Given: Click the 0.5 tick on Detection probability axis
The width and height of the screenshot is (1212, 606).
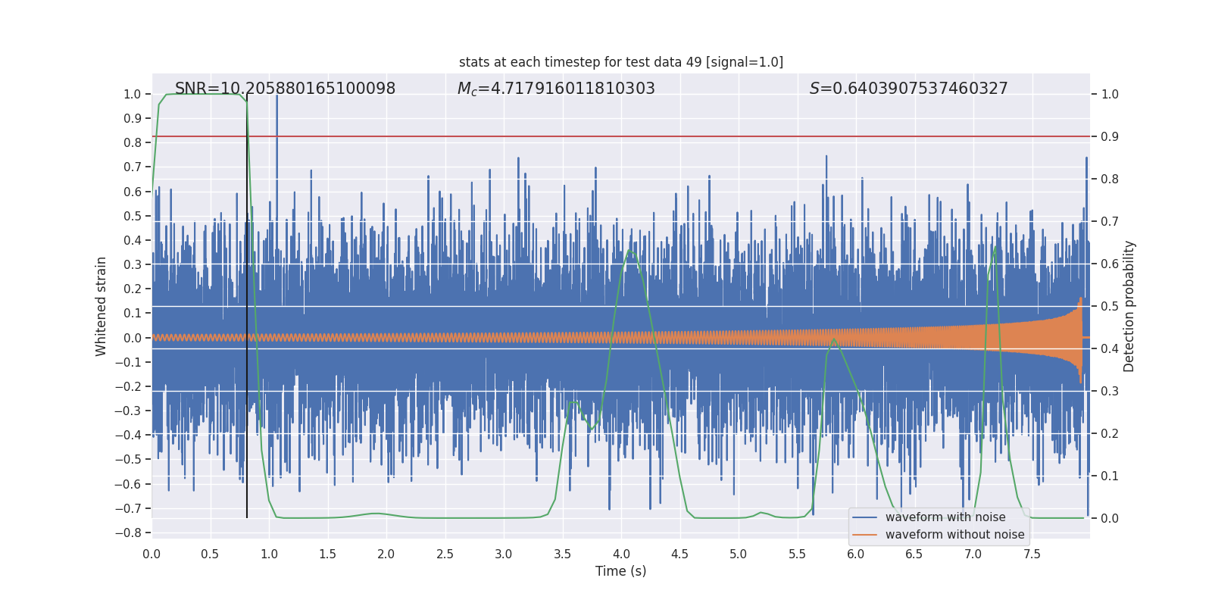Looking at the screenshot, I should (1109, 307).
